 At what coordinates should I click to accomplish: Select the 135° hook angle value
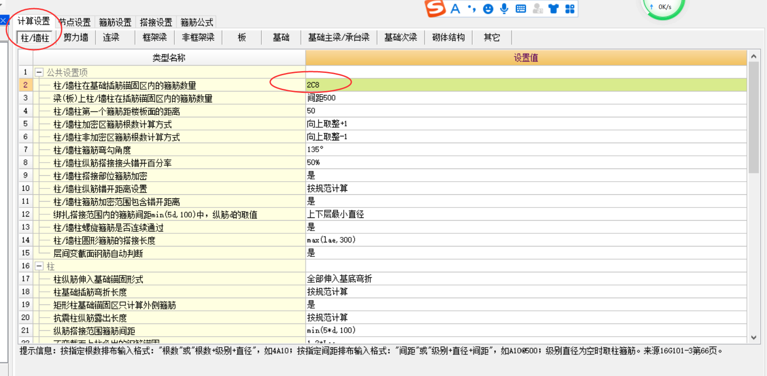tap(526, 149)
